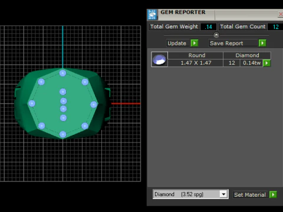Select the rightmost gem on the model
The image size is (283, 212).
pos(94,104)
